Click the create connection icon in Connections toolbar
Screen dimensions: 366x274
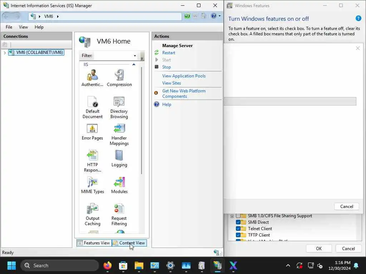(5, 45)
